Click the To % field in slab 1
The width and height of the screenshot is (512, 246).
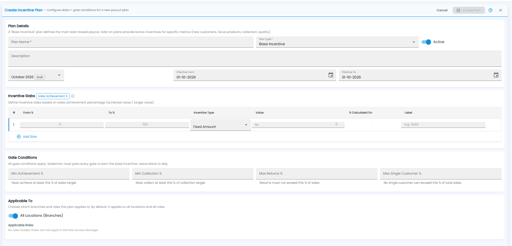point(147,125)
